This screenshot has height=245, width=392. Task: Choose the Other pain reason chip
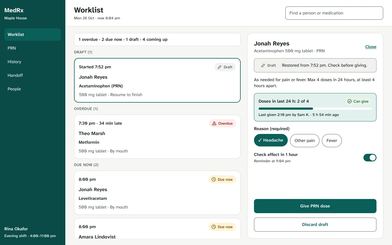[x=305, y=140]
